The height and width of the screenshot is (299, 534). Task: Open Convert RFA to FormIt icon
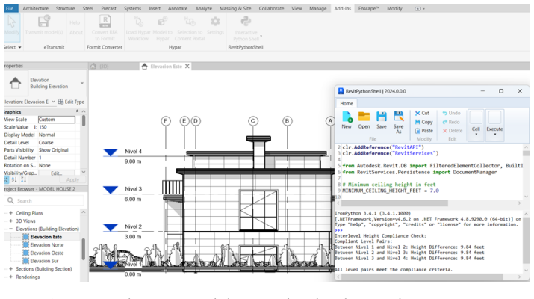(105, 21)
